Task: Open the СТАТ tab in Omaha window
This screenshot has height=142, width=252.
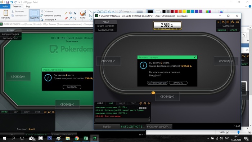Action: [133, 103]
